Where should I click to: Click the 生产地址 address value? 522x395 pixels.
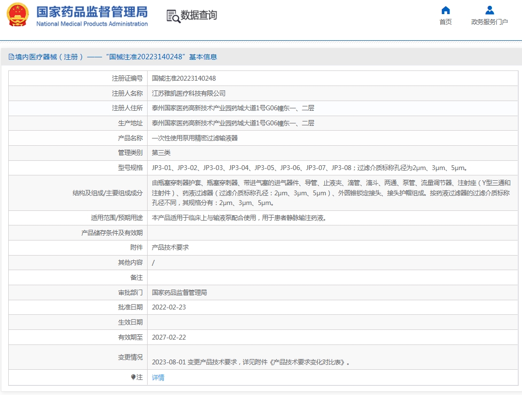click(x=233, y=123)
